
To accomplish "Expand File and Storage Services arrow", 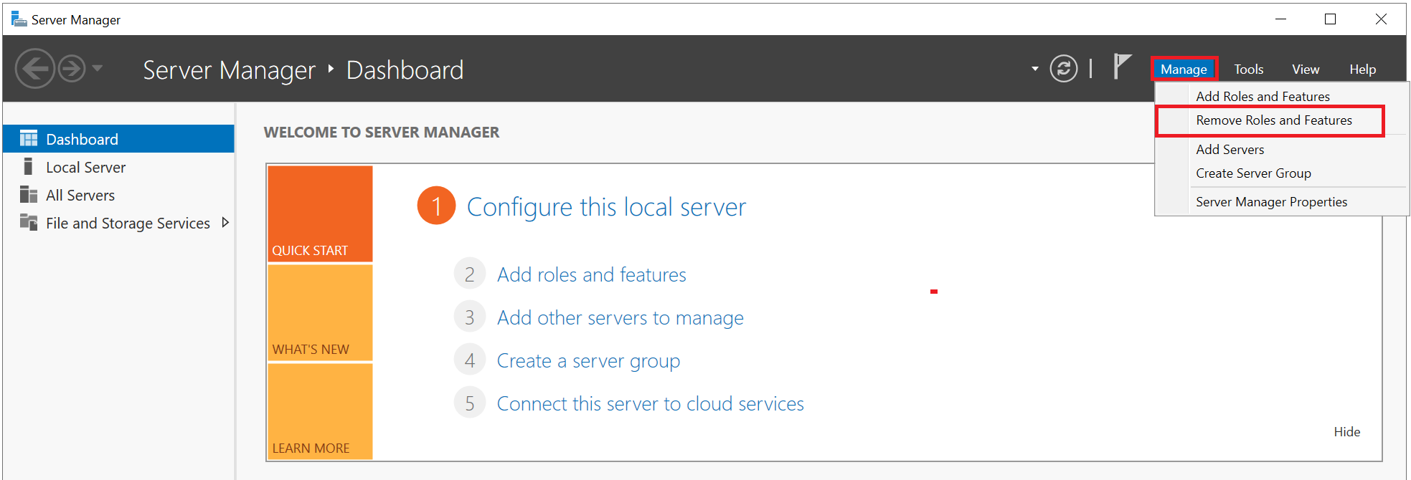I will [225, 222].
